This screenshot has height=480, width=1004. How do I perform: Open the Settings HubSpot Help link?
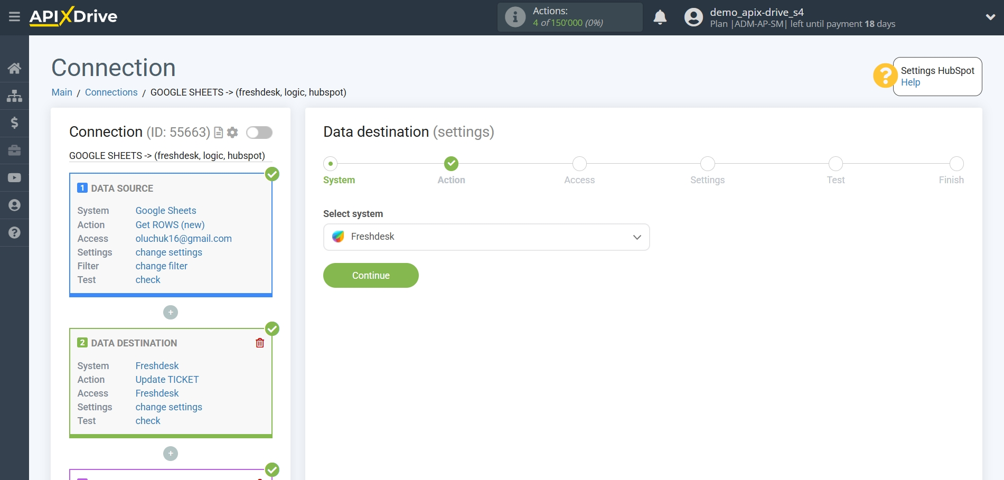(x=910, y=82)
